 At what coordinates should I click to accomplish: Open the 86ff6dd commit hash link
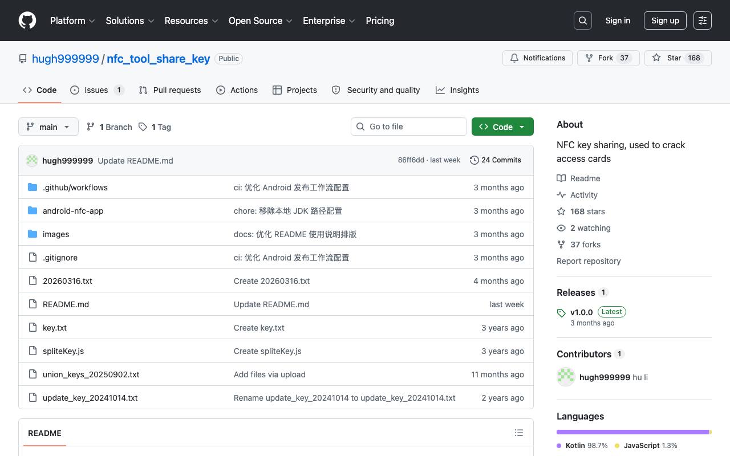411,160
